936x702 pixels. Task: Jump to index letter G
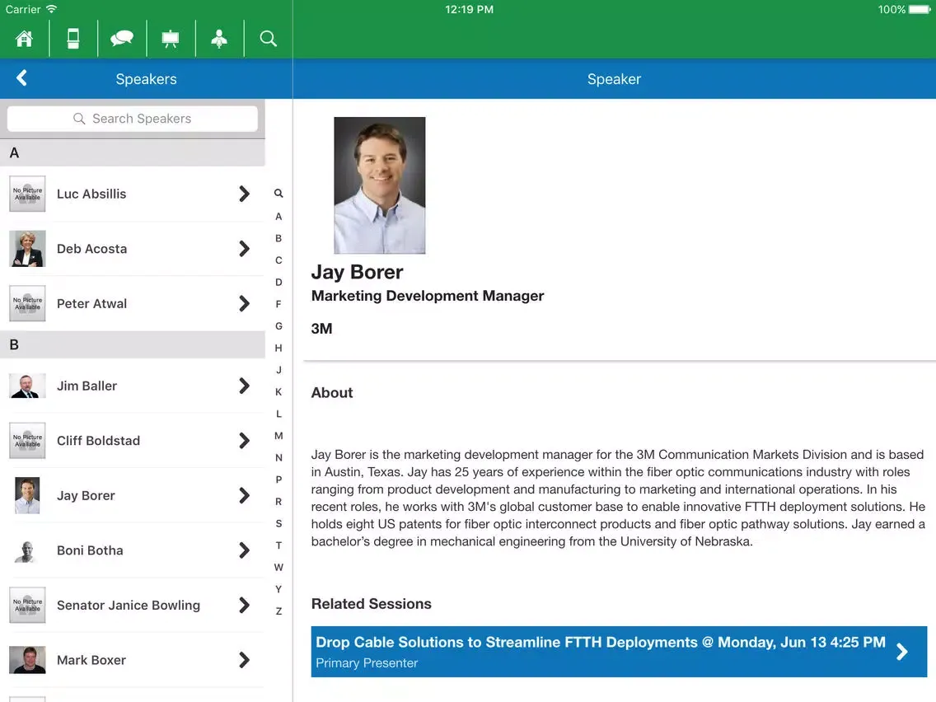(278, 326)
